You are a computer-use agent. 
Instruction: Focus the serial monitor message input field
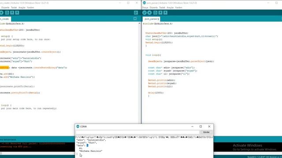point(137,132)
